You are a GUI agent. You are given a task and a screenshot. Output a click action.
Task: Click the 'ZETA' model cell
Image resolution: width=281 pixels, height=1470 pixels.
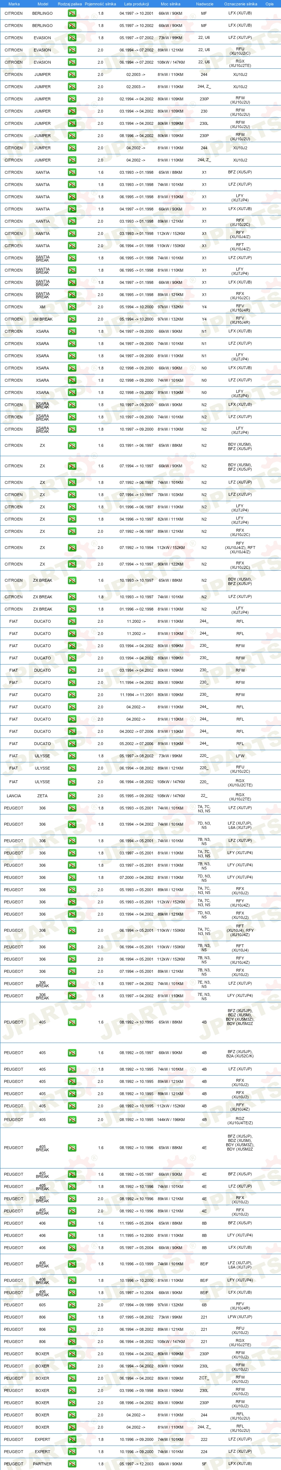point(42,795)
